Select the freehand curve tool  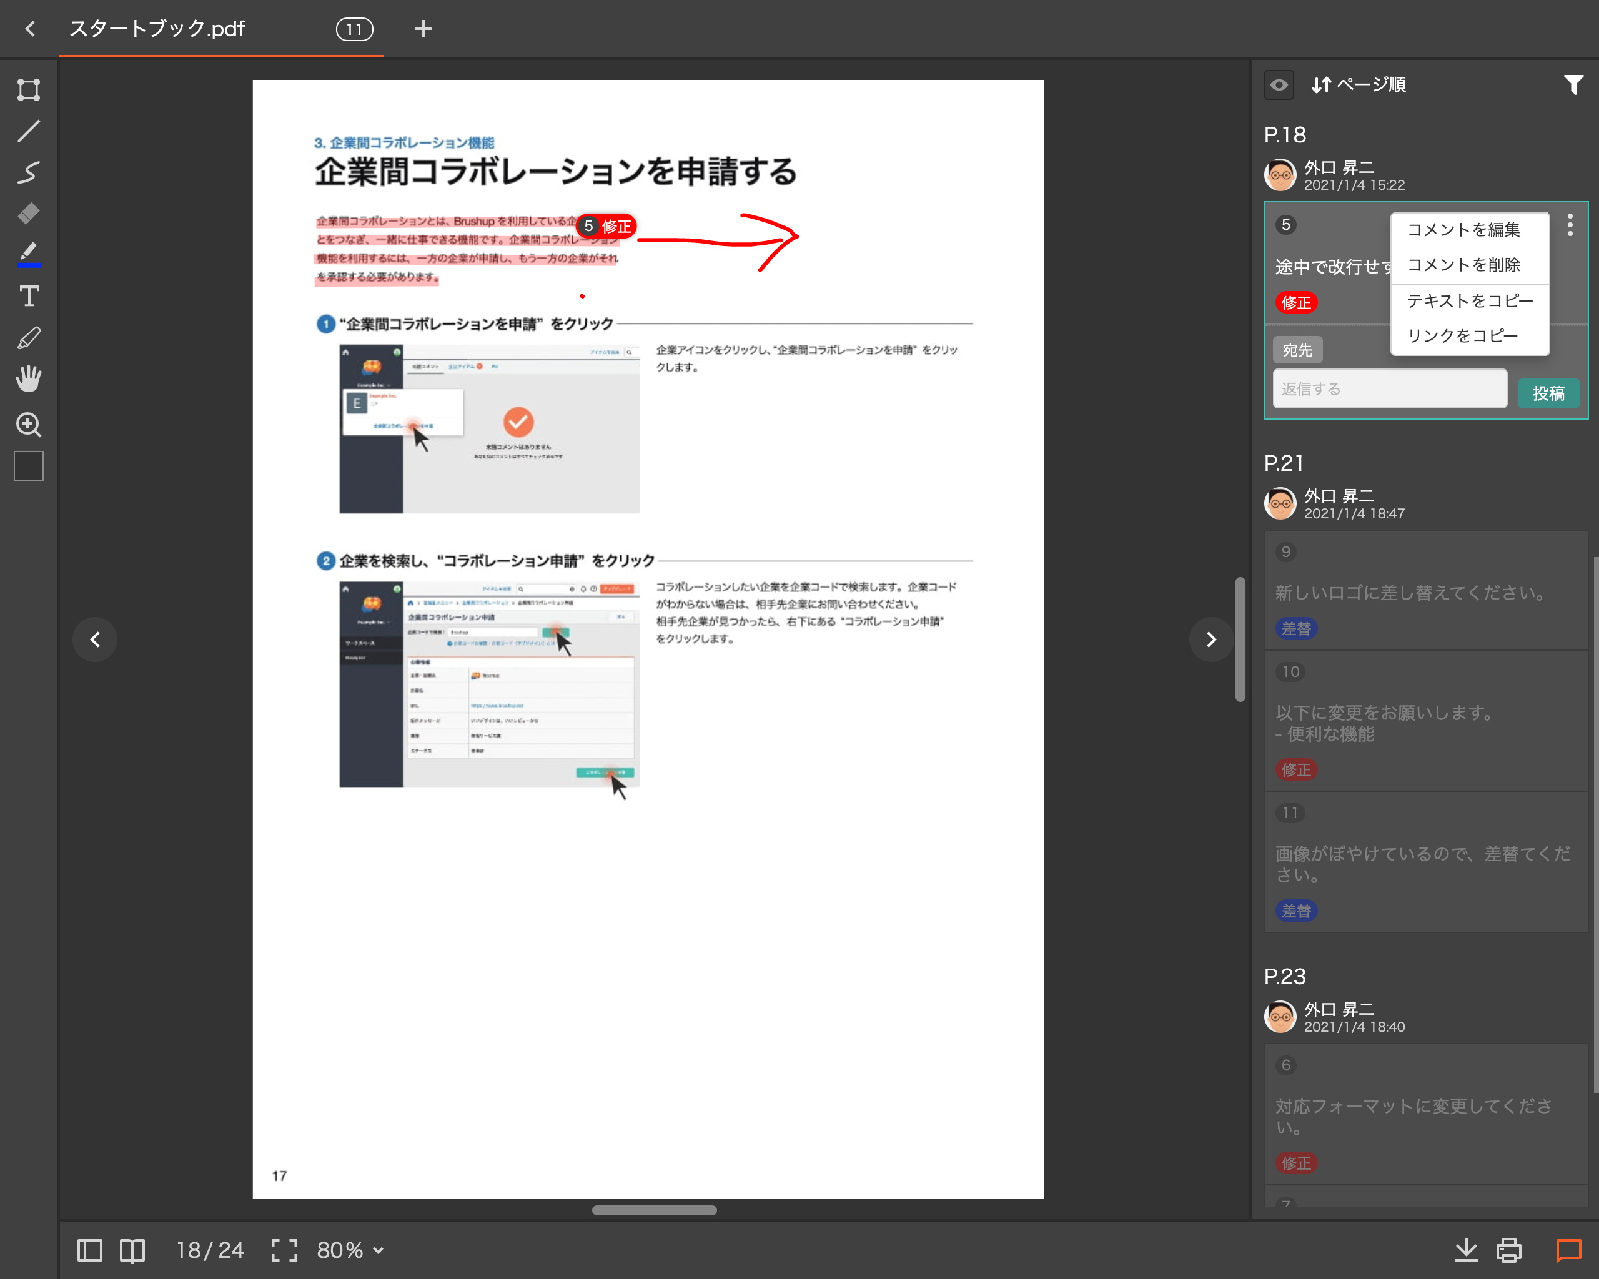pyautogui.click(x=28, y=172)
